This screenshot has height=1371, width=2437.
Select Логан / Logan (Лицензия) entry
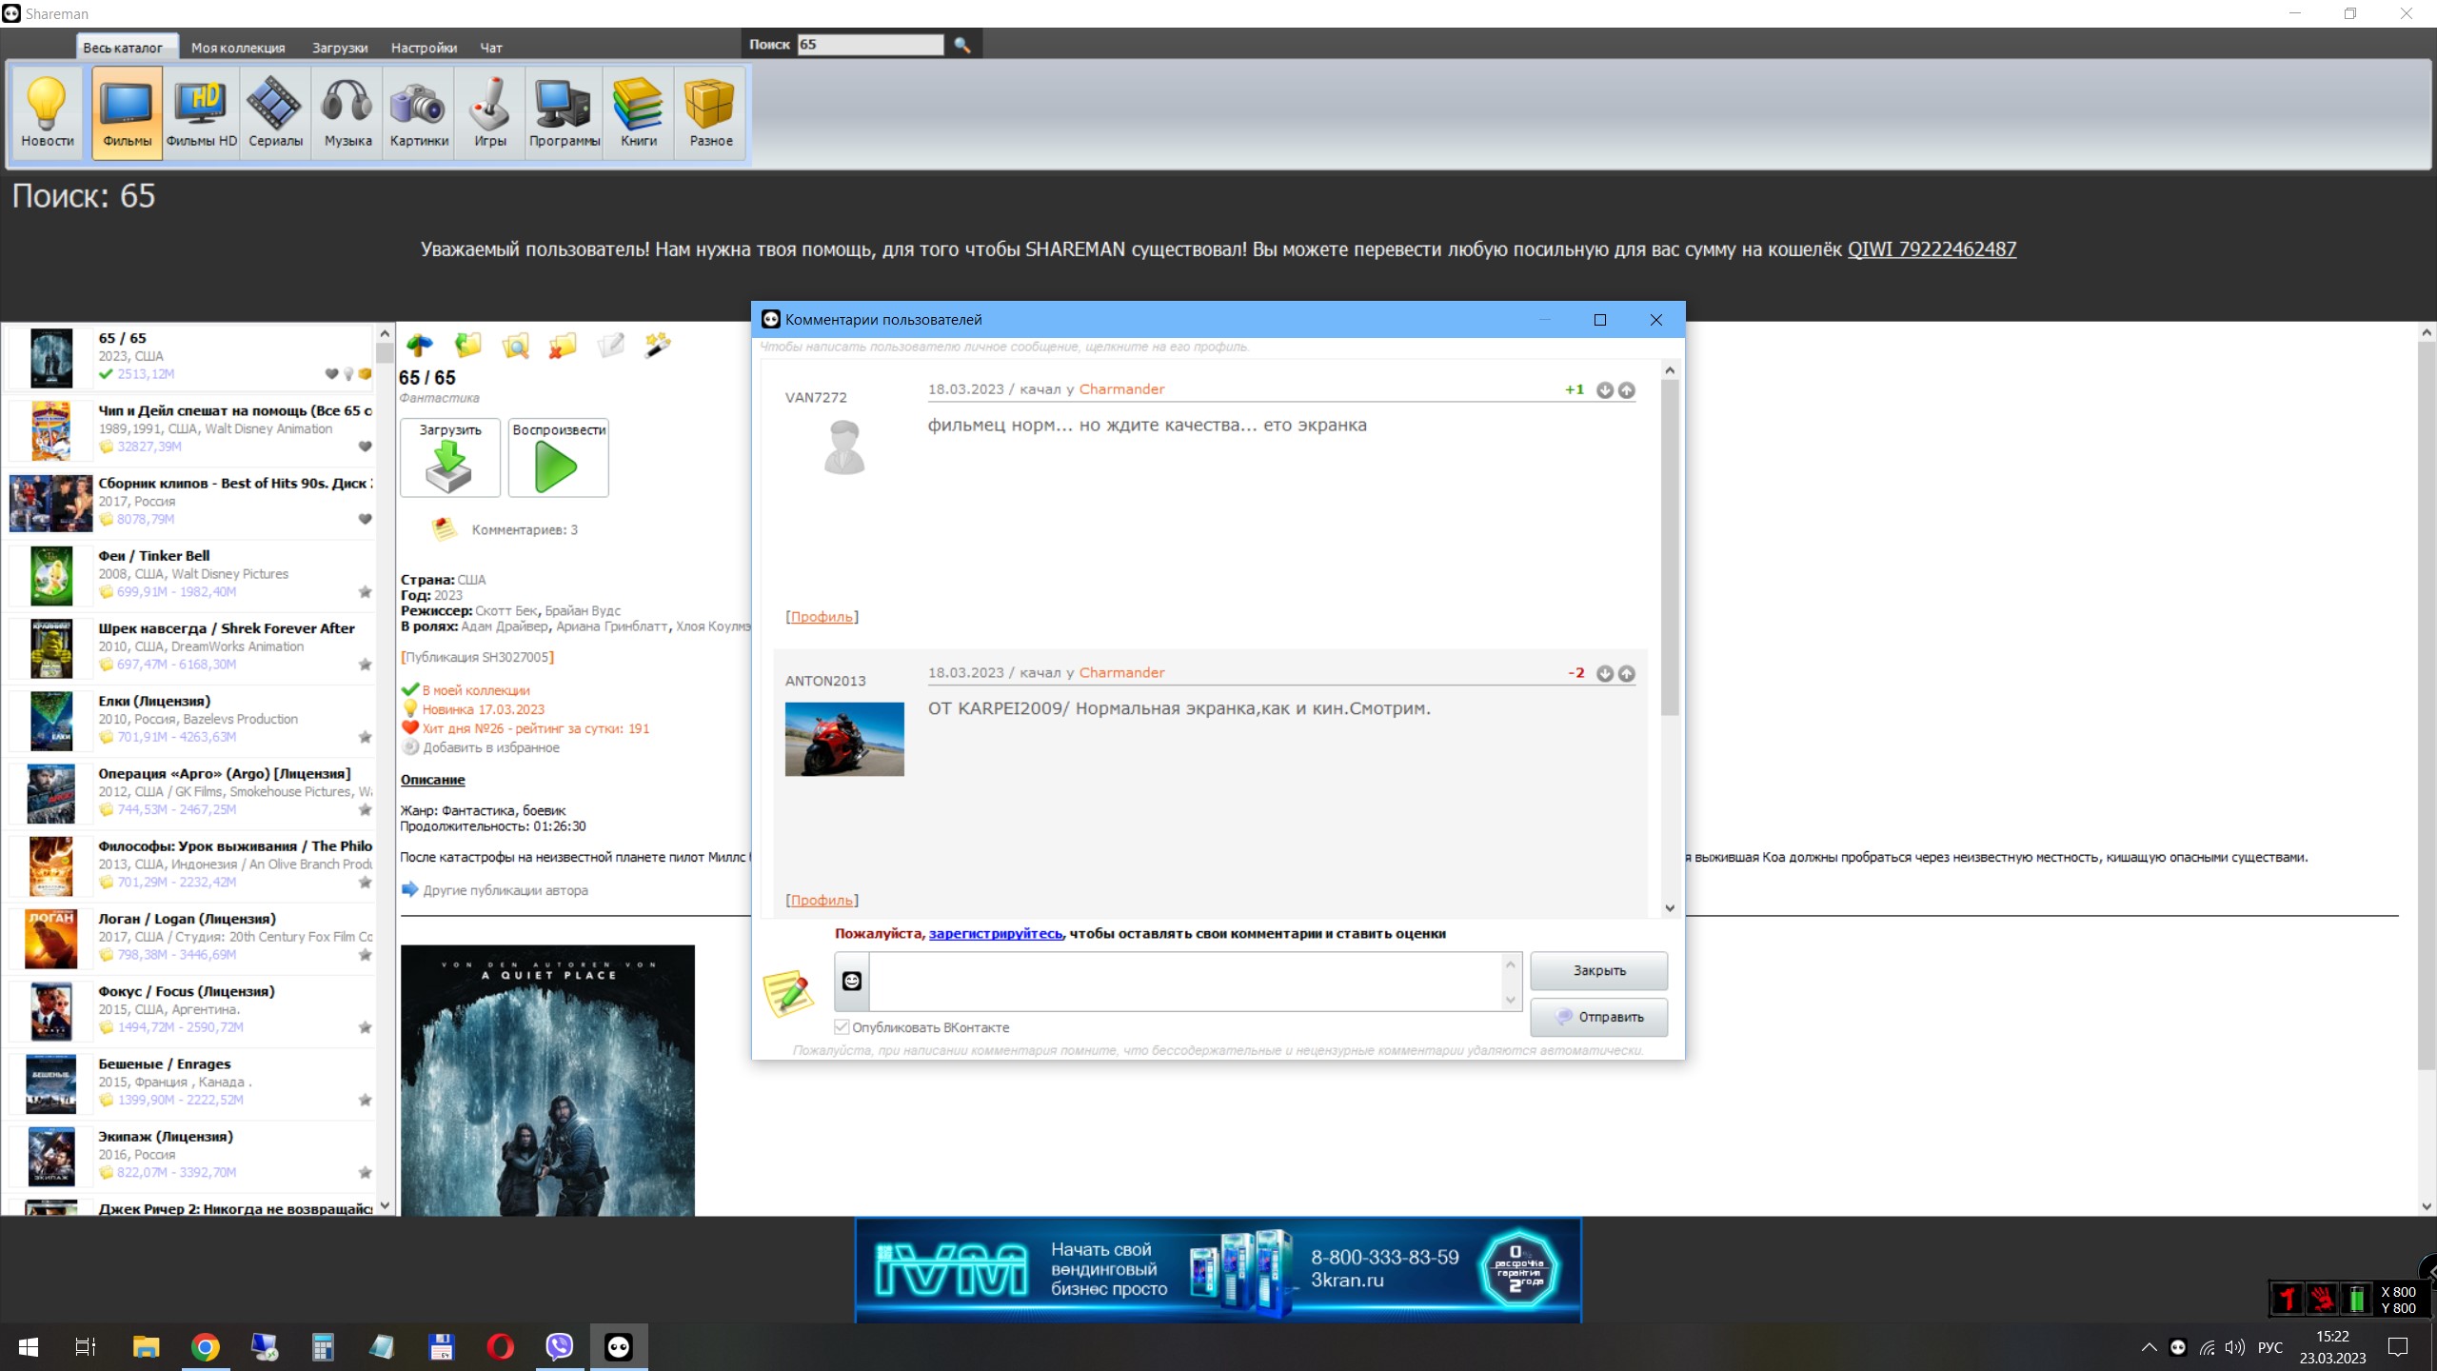(x=190, y=939)
